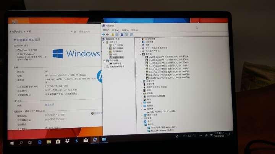
Task: Open the Help (說明) menu
Action: point(135,30)
